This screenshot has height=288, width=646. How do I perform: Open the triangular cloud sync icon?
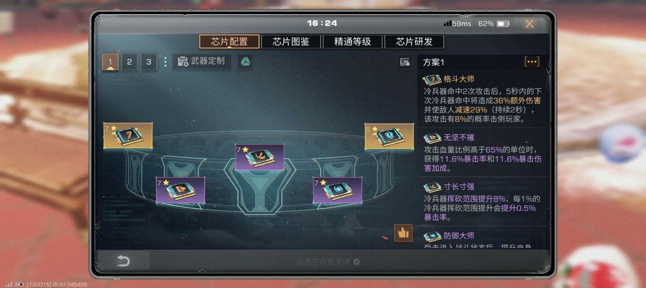245,62
